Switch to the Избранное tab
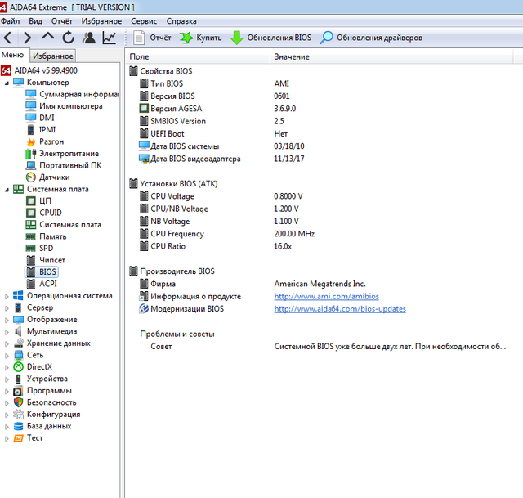The width and height of the screenshot is (523, 498). pos(52,56)
